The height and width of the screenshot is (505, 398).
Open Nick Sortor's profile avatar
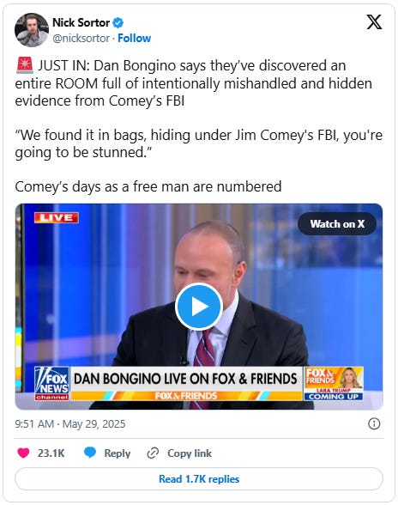click(x=31, y=30)
